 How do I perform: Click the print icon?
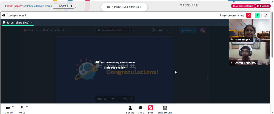click(161, 30)
